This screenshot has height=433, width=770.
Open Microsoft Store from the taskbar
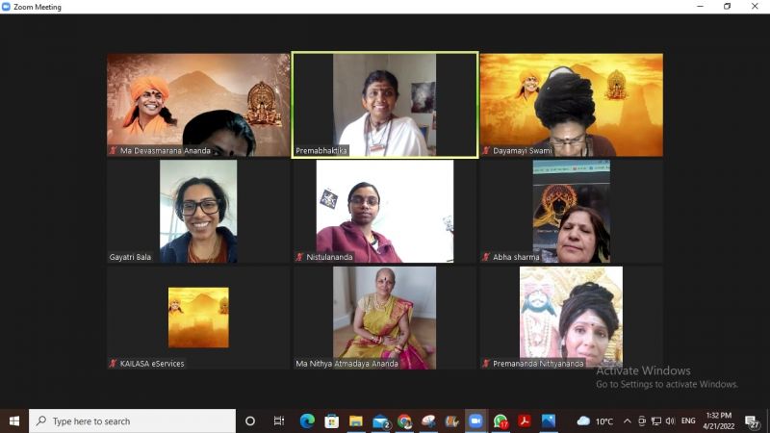pos(332,421)
